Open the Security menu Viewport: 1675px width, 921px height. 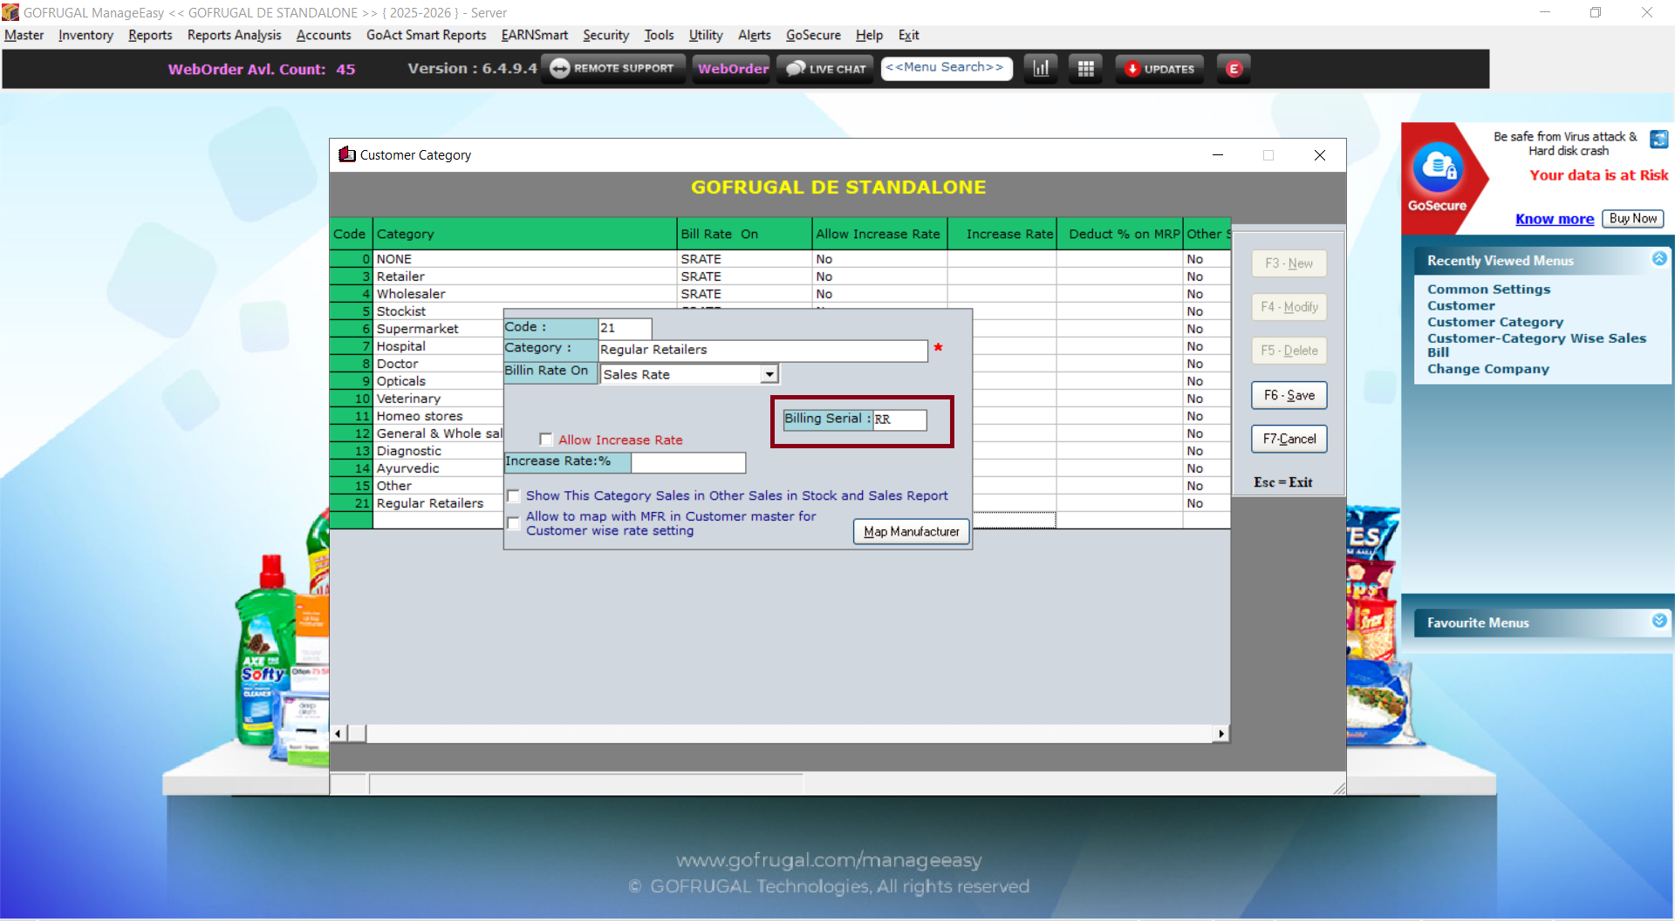(x=605, y=35)
